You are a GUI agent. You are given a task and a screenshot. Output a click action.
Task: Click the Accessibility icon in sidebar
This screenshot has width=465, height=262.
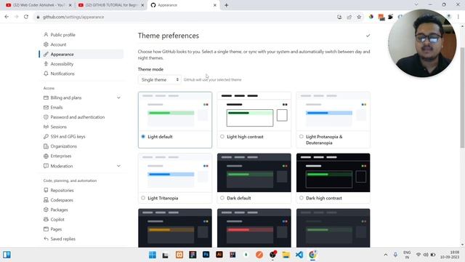(x=46, y=64)
